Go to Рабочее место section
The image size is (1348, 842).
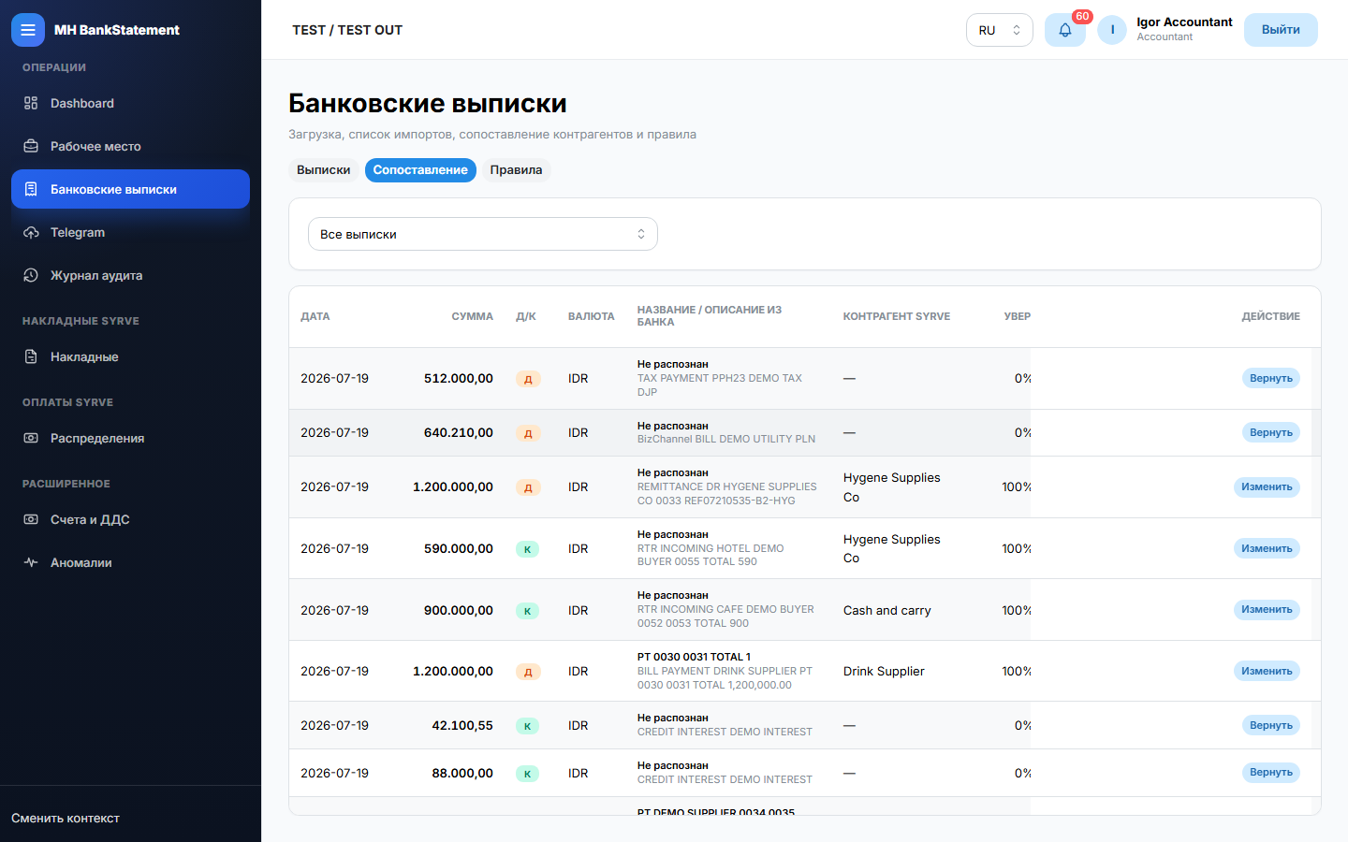pos(130,146)
